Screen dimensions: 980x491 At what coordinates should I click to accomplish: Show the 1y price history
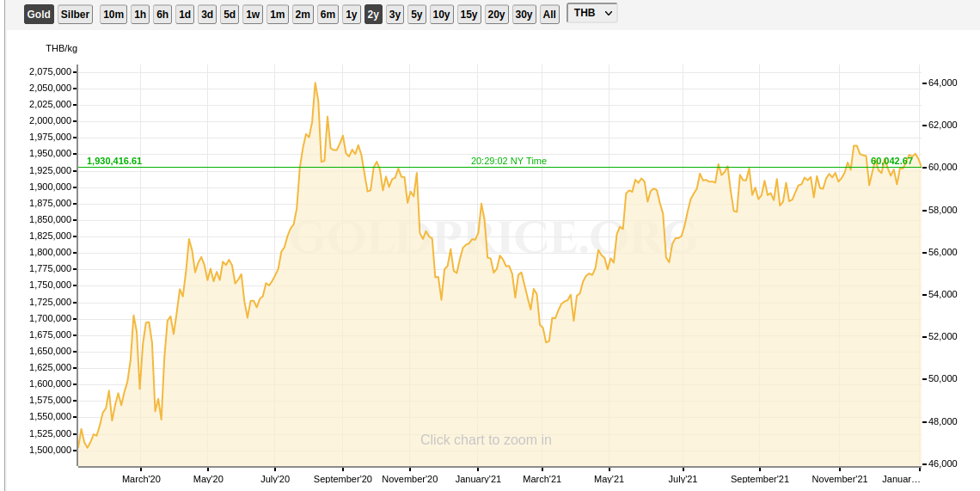point(352,14)
